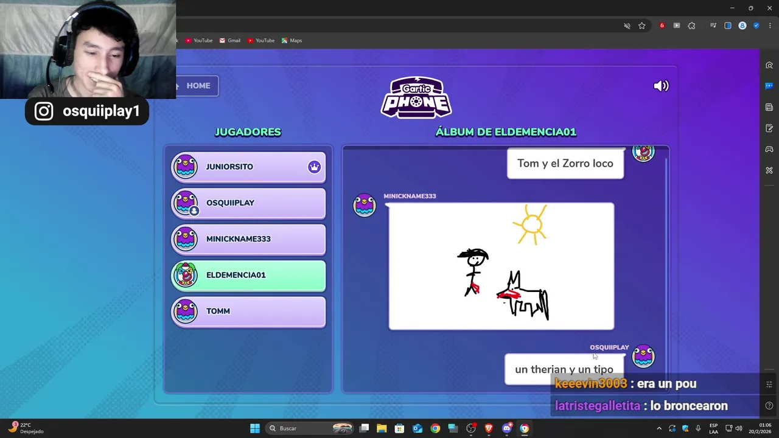Open the second YouTube bookmark

click(261, 41)
